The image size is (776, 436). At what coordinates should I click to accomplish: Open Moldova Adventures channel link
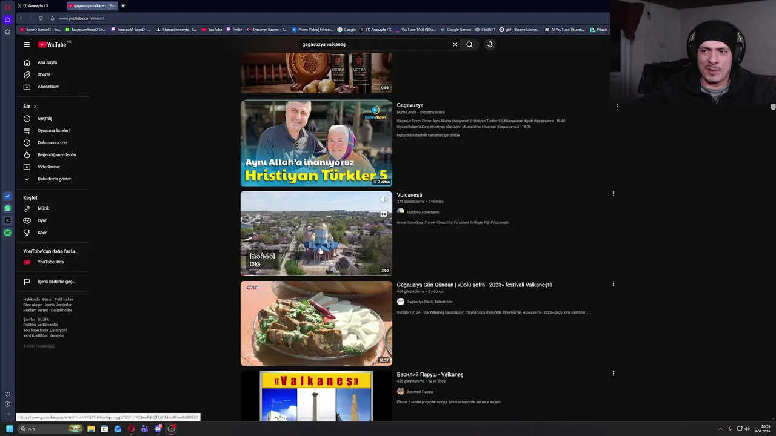423,212
